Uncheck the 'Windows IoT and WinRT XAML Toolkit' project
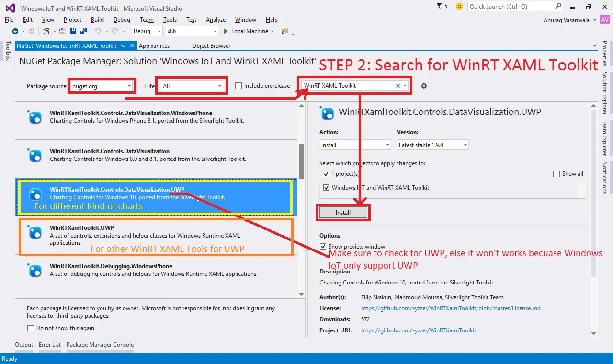Image resolution: width=613 pixels, height=364 pixels. coord(326,188)
